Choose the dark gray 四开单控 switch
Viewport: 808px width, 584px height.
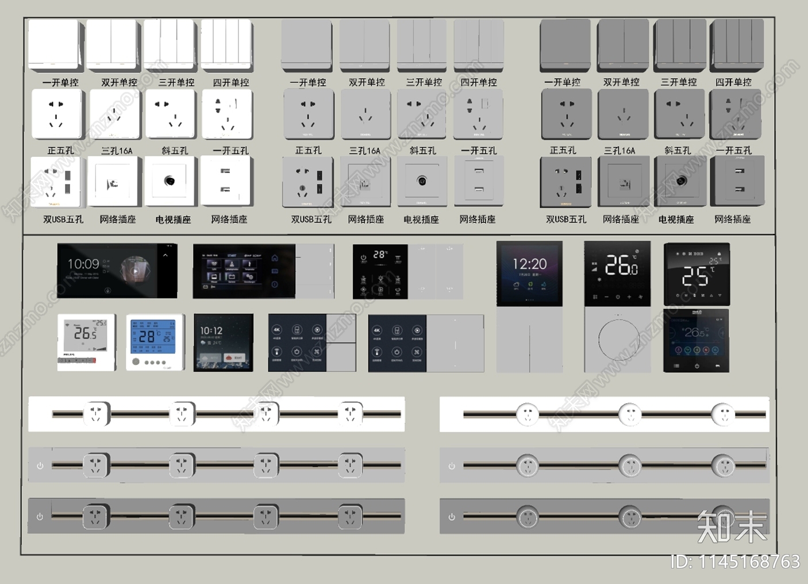737,45
